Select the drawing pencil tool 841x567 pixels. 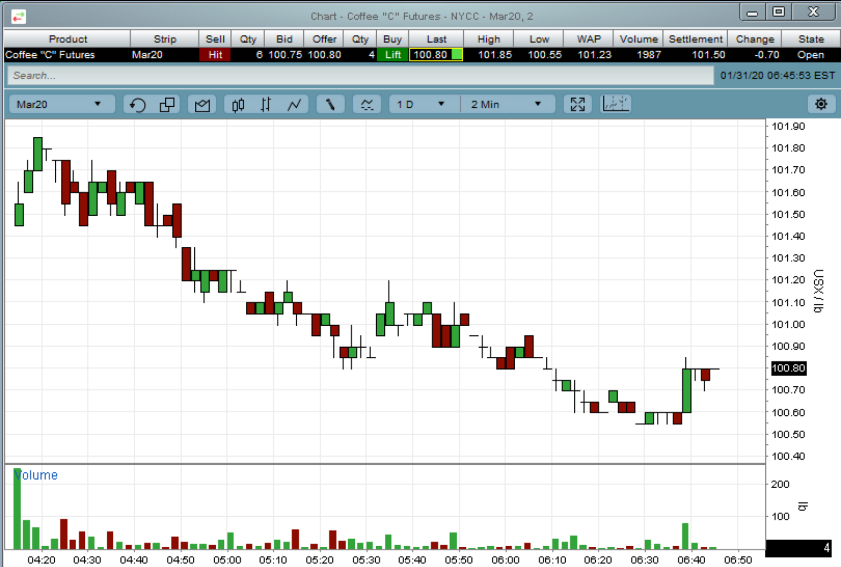[330, 105]
